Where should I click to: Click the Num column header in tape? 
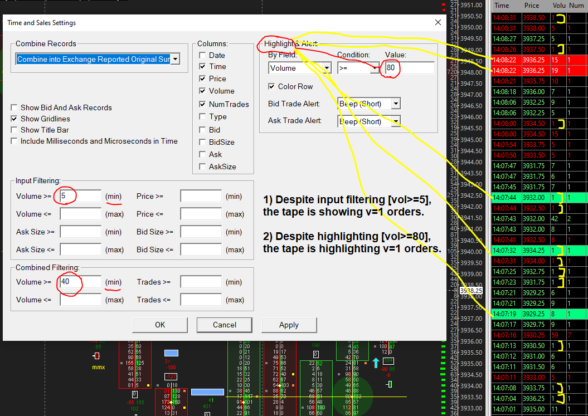pyautogui.click(x=577, y=6)
